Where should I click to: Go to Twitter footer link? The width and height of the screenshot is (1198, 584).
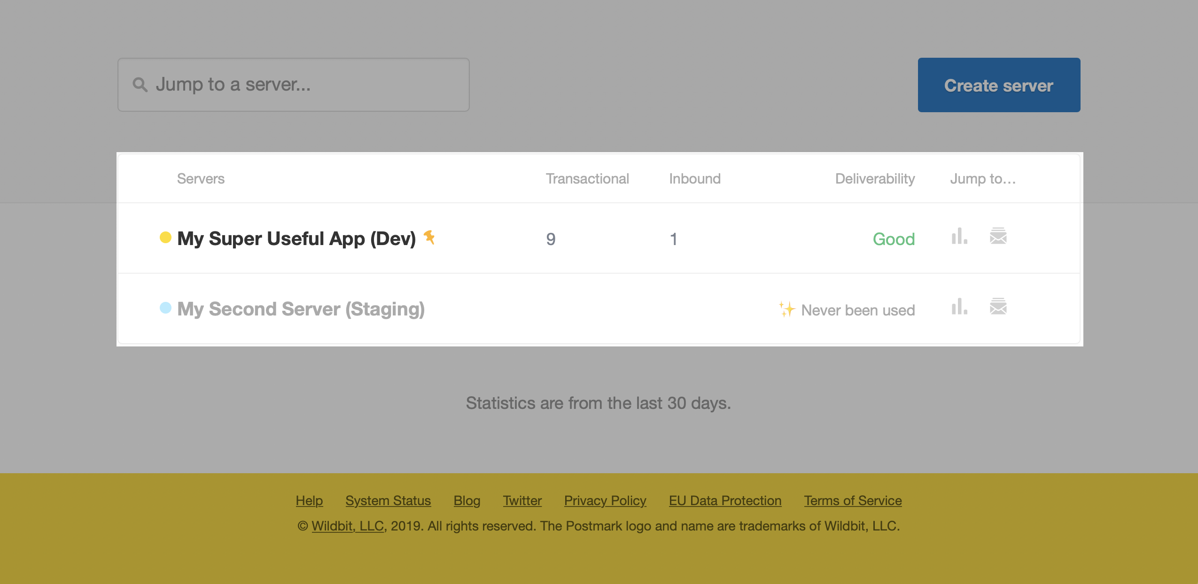coord(522,501)
